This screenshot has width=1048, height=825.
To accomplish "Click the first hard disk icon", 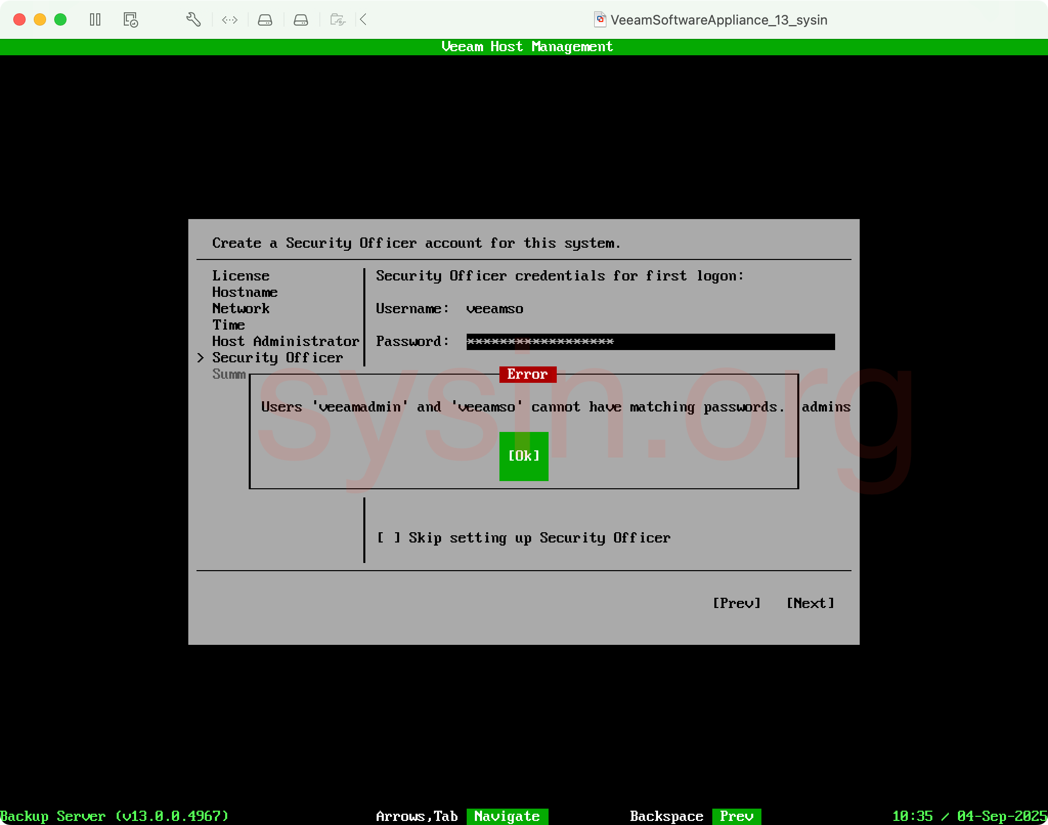I will click(x=265, y=20).
